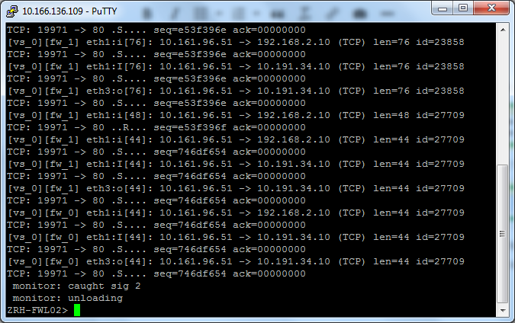This screenshot has width=515, height=323.
Task: Click the [fw_0] eth3:o[44] packet line
Action: (x=236, y=262)
